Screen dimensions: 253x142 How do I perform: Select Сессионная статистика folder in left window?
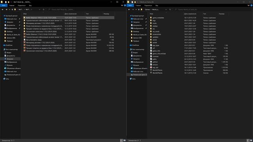click(x=69, y=32)
